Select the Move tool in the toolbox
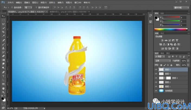The image size is (191, 110). (3, 16)
